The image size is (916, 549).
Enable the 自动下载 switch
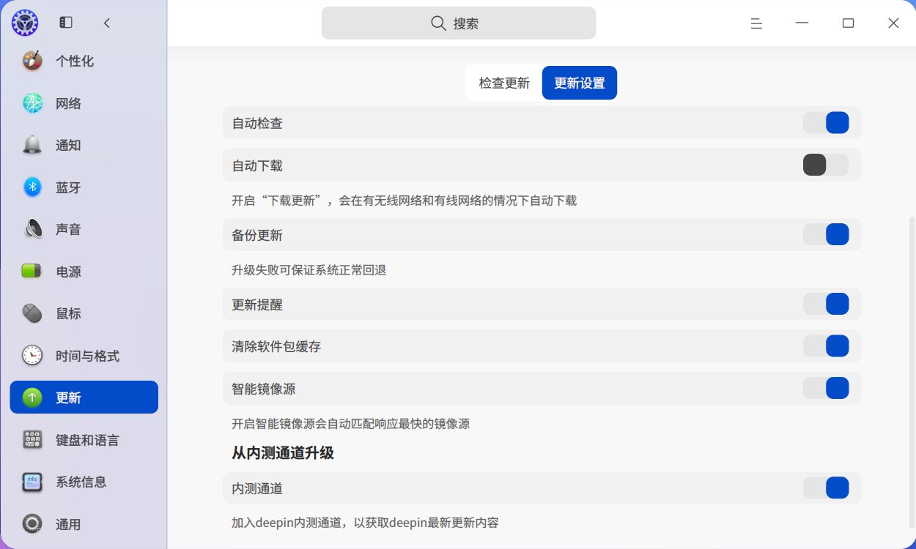click(x=826, y=165)
